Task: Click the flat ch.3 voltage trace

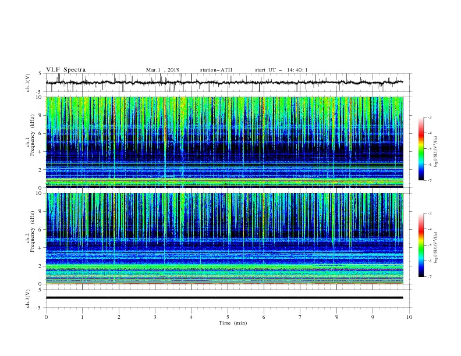Action: point(225,298)
